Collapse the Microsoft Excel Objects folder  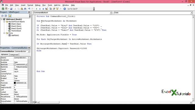(x=4, y=22)
